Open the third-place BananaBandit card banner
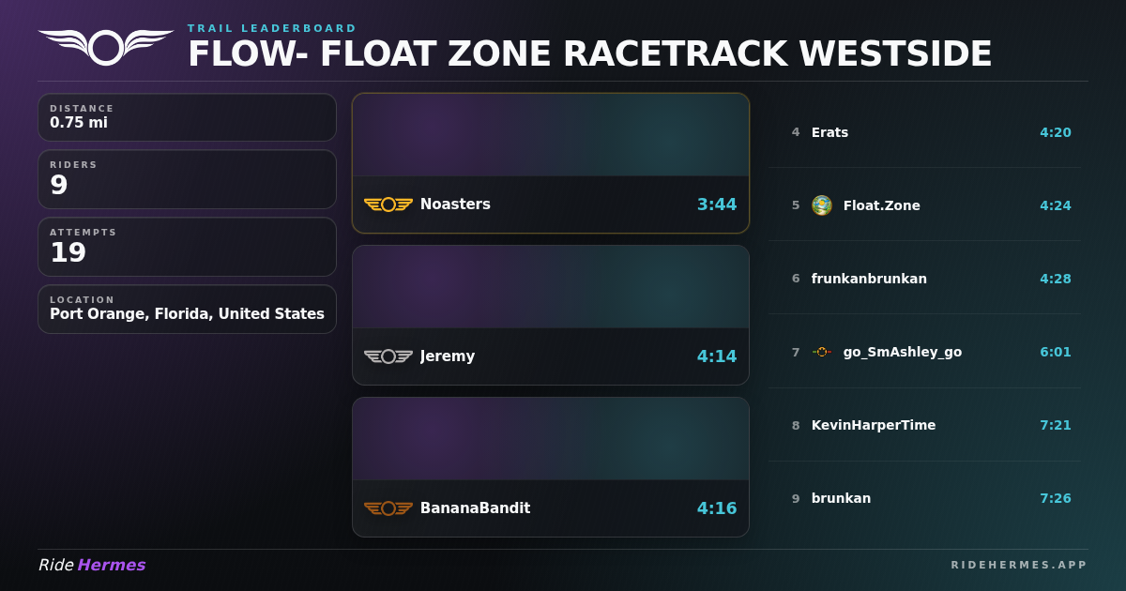Viewport: 1126px width, 591px height. pyautogui.click(x=551, y=439)
